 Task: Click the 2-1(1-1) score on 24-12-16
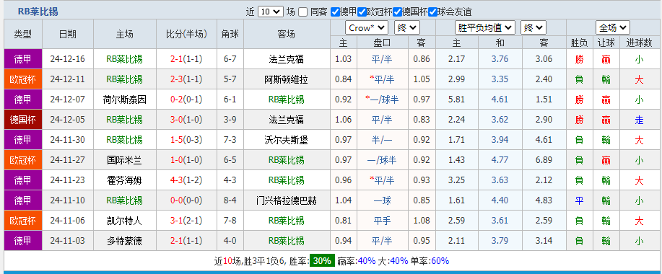(186, 59)
